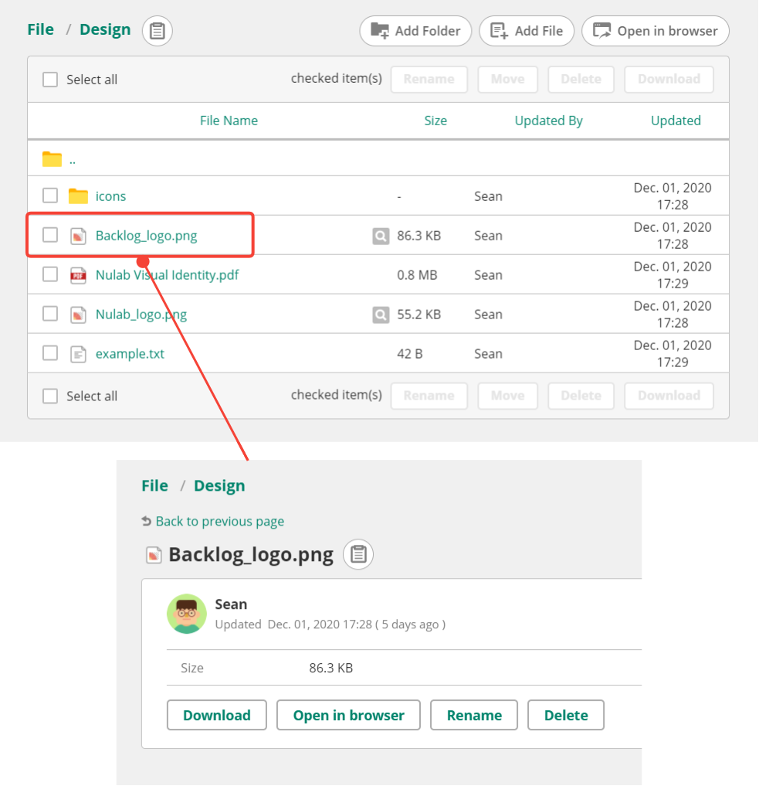Click Backlog_logo.png image file icon
This screenshot has width=759, height=786.
pyautogui.click(x=78, y=236)
